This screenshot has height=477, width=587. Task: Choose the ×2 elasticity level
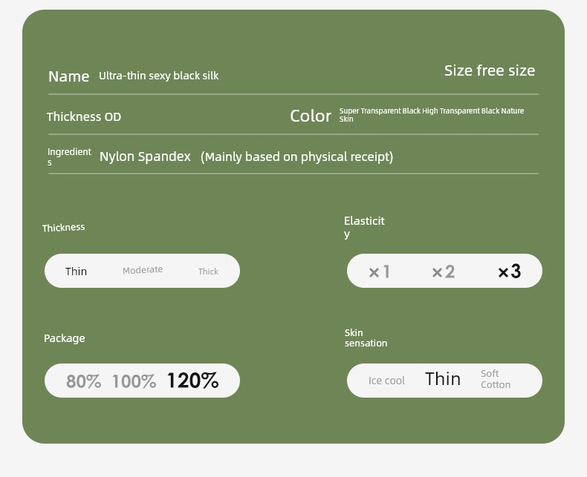(x=443, y=272)
